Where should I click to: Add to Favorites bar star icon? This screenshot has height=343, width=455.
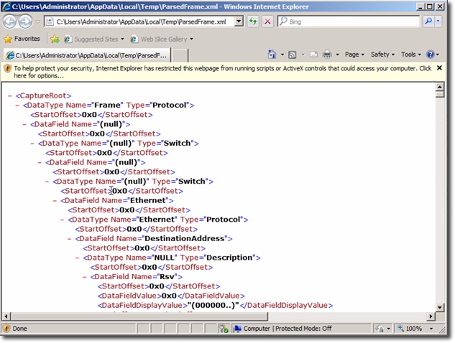coord(55,39)
